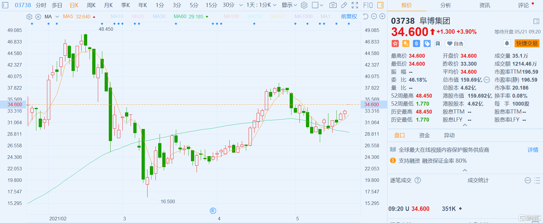Open the 1天:1分K period dropdown

(262, 5)
